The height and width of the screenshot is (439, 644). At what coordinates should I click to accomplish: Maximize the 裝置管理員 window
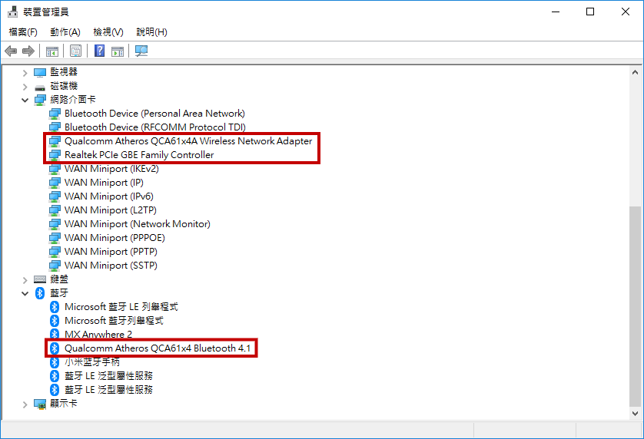pyautogui.click(x=590, y=12)
